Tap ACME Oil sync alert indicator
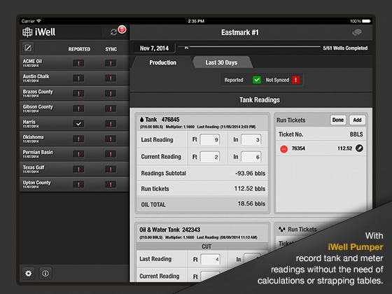Screen dimensions: 392x294 click(x=111, y=63)
